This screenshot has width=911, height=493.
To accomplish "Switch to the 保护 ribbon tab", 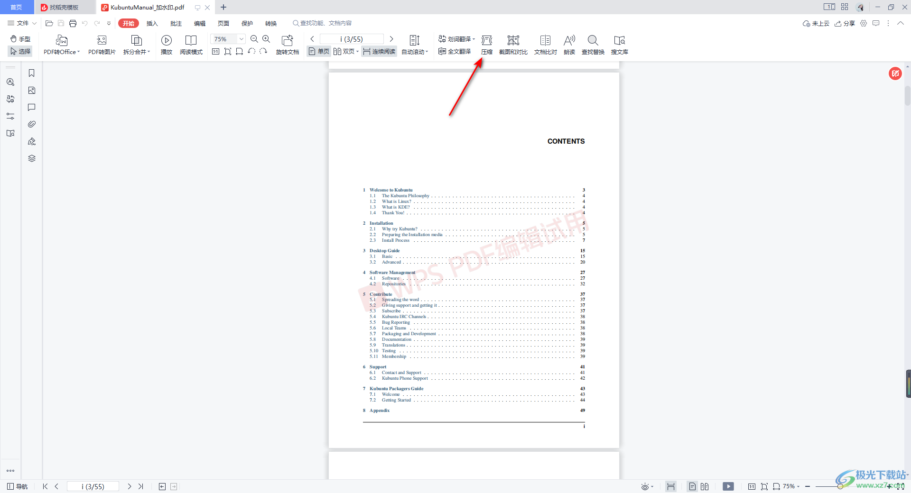I will 247,23.
